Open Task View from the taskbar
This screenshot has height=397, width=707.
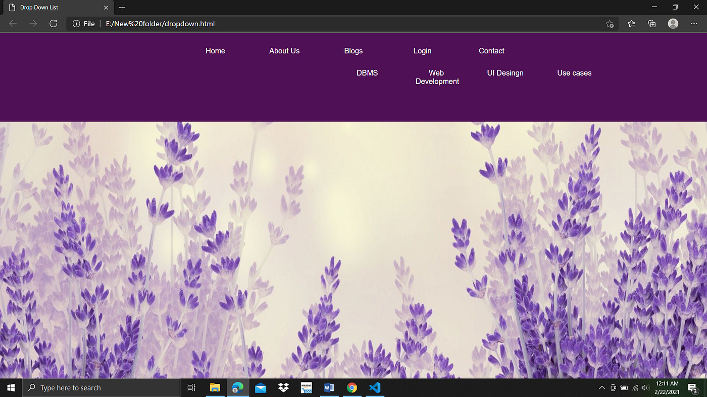coord(191,388)
